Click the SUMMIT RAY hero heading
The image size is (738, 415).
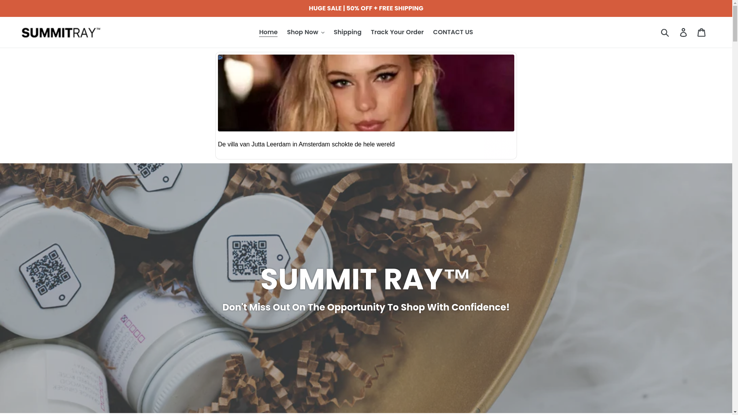coord(365,279)
